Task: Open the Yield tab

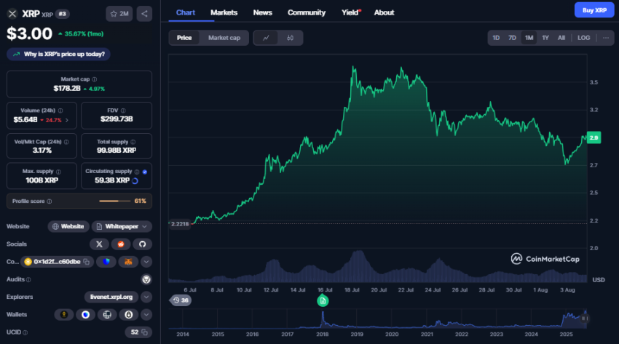Action: point(350,12)
